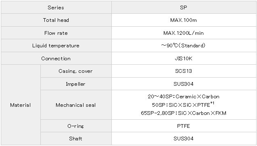Click the Liquid temperature label
The height and width of the screenshot is (146, 257).
tap(56, 45)
